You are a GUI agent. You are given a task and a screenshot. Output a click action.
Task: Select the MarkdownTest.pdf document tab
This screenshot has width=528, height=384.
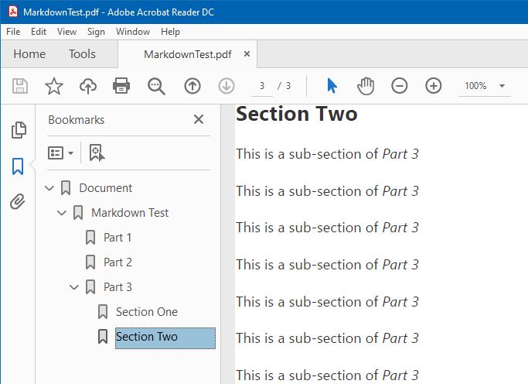[188, 54]
